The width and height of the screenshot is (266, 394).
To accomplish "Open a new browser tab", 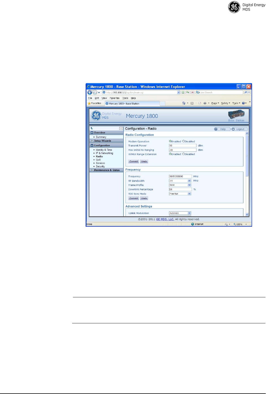I will coord(163,103).
